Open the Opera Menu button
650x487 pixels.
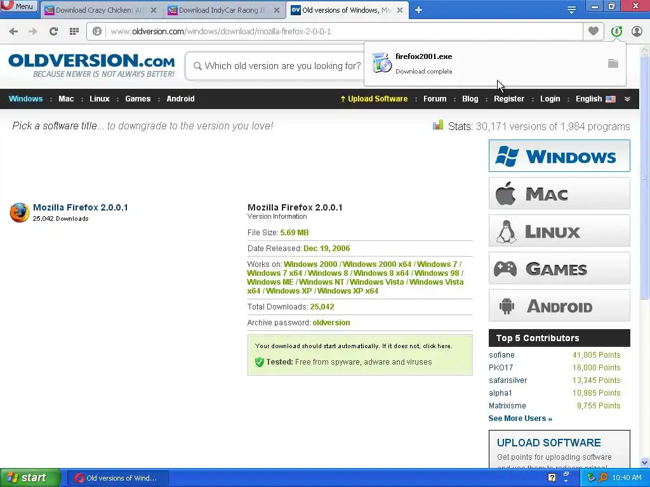pyautogui.click(x=19, y=6)
